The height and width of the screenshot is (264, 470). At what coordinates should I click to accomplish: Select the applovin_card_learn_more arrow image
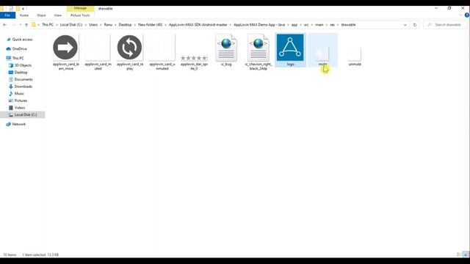[x=65, y=47]
